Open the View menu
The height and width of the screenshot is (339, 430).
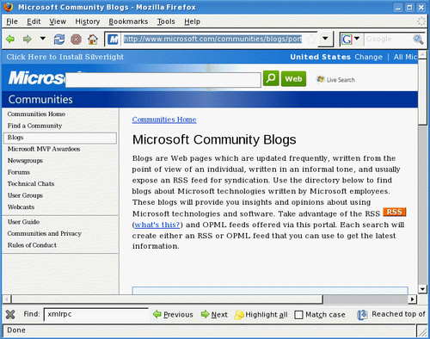(x=58, y=22)
